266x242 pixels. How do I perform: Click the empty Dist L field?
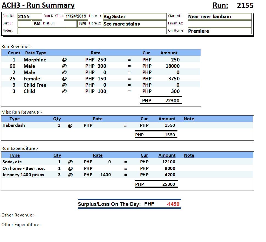coord(24,24)
